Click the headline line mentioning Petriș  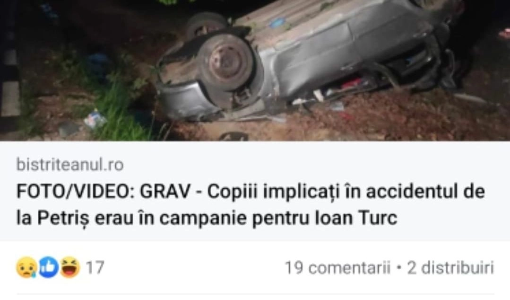[207, 218]
